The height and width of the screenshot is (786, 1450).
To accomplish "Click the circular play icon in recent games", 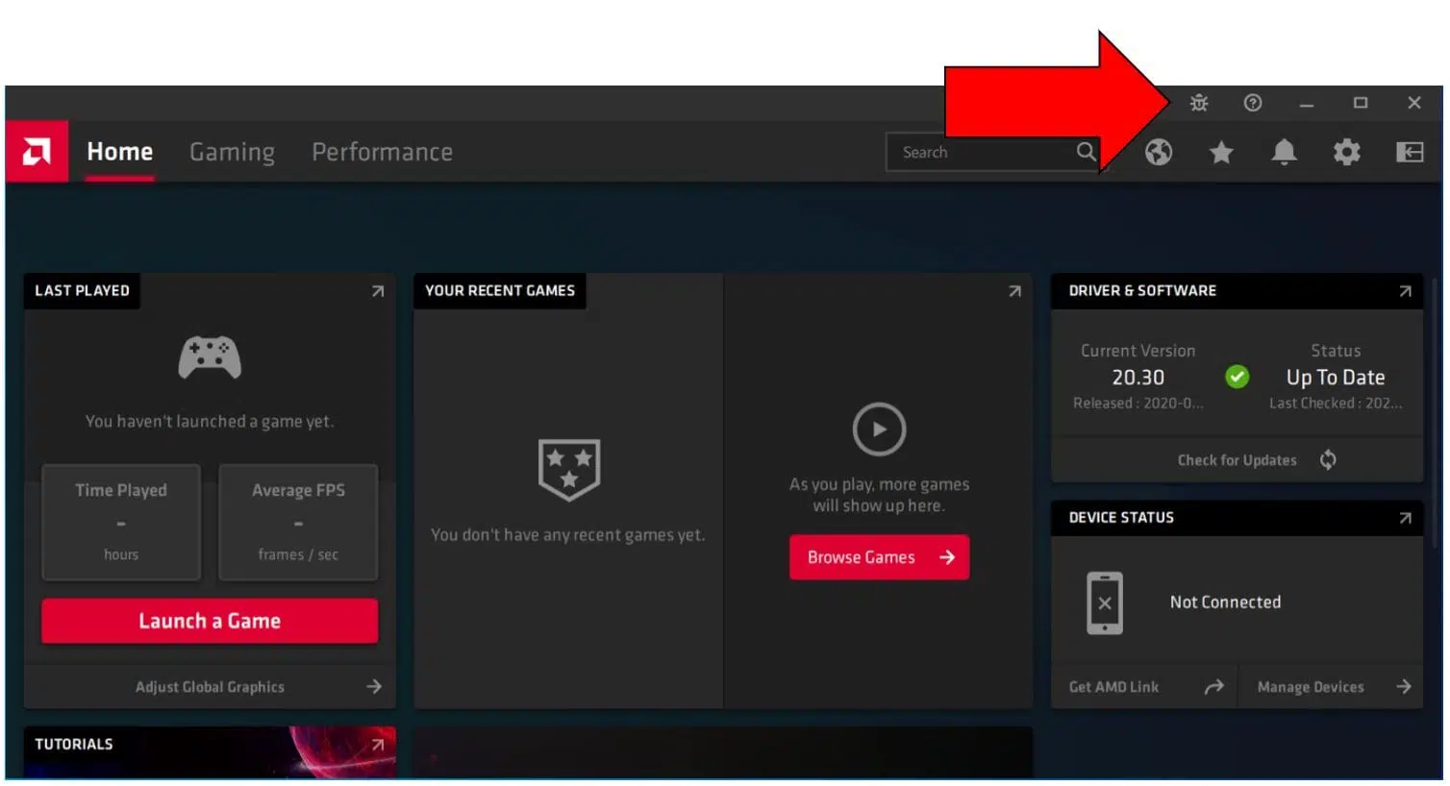I will tap(879, 430).
